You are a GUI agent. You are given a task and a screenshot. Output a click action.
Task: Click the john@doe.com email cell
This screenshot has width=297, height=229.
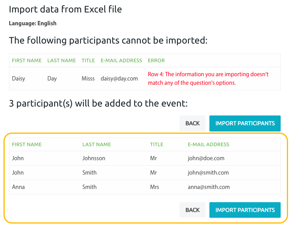(x=206, y=158)
